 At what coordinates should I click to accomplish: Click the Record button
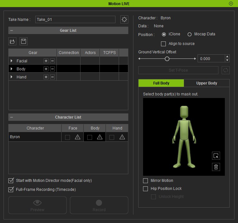point(99,205)
